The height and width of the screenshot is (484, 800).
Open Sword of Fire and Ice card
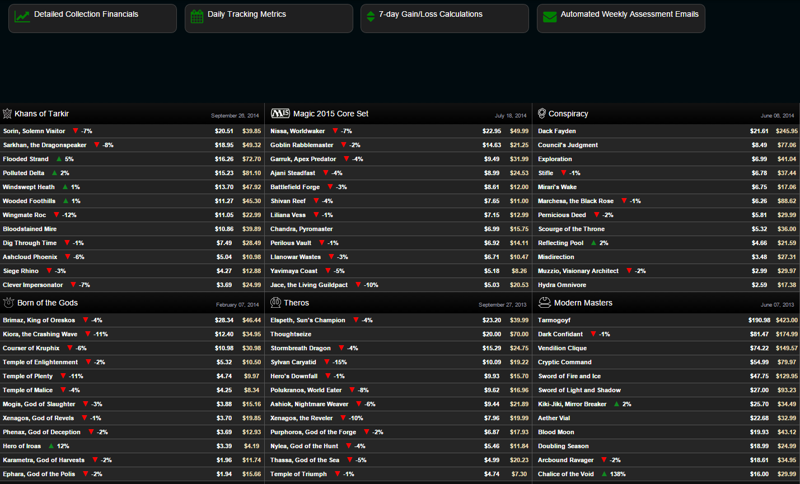[569, 376]
